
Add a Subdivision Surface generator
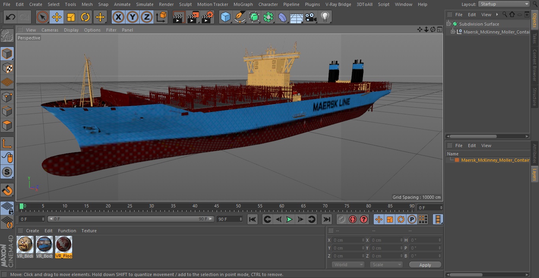[254, 17]
